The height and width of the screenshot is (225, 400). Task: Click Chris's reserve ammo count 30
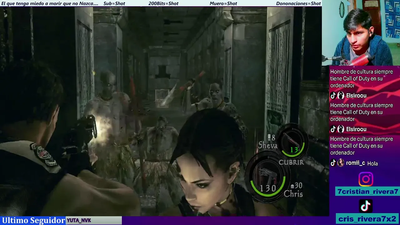[296, 186]
